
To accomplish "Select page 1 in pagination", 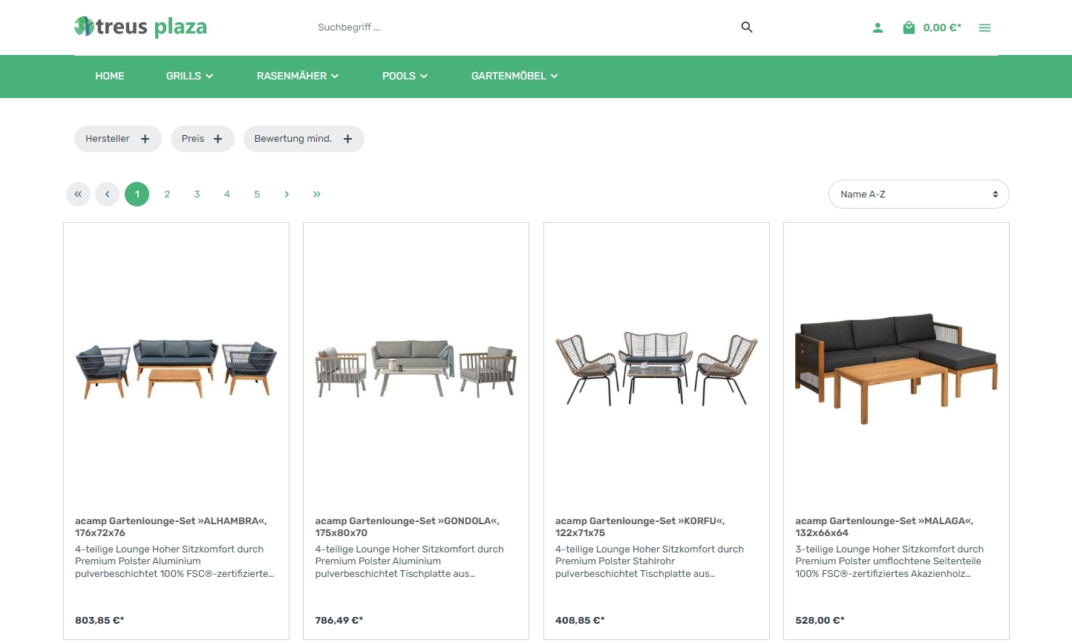I will 137,194.
